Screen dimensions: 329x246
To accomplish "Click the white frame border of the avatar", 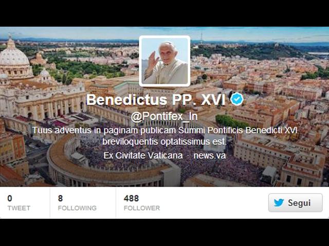I will tap(164, 37).
